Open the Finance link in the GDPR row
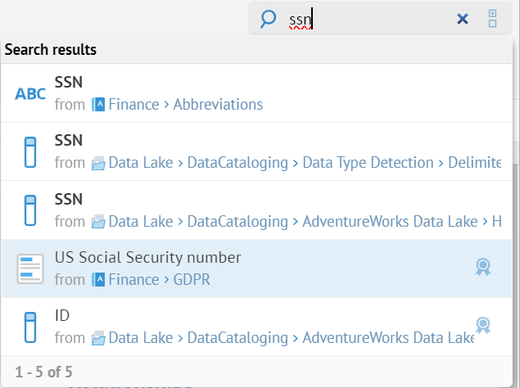 [x=134, y=280]
